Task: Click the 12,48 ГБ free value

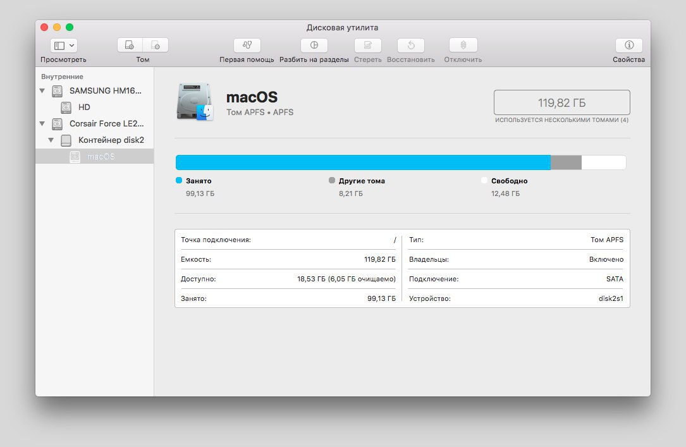Action: pyautogui.click(x=505, y=193)
